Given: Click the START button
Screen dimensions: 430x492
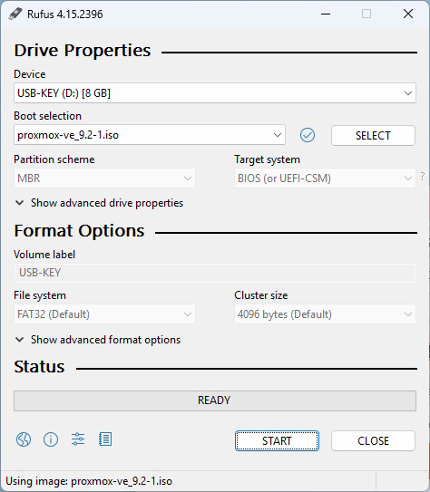Looking at the screenshot, I should point(277,441).
